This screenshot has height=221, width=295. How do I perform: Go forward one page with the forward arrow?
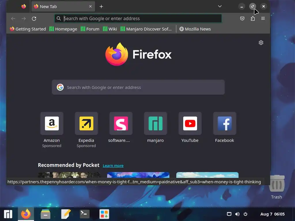pos(24,19)
